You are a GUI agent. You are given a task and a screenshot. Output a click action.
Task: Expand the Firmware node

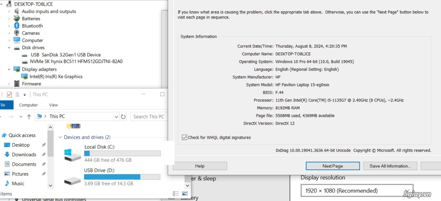point(9,84)
